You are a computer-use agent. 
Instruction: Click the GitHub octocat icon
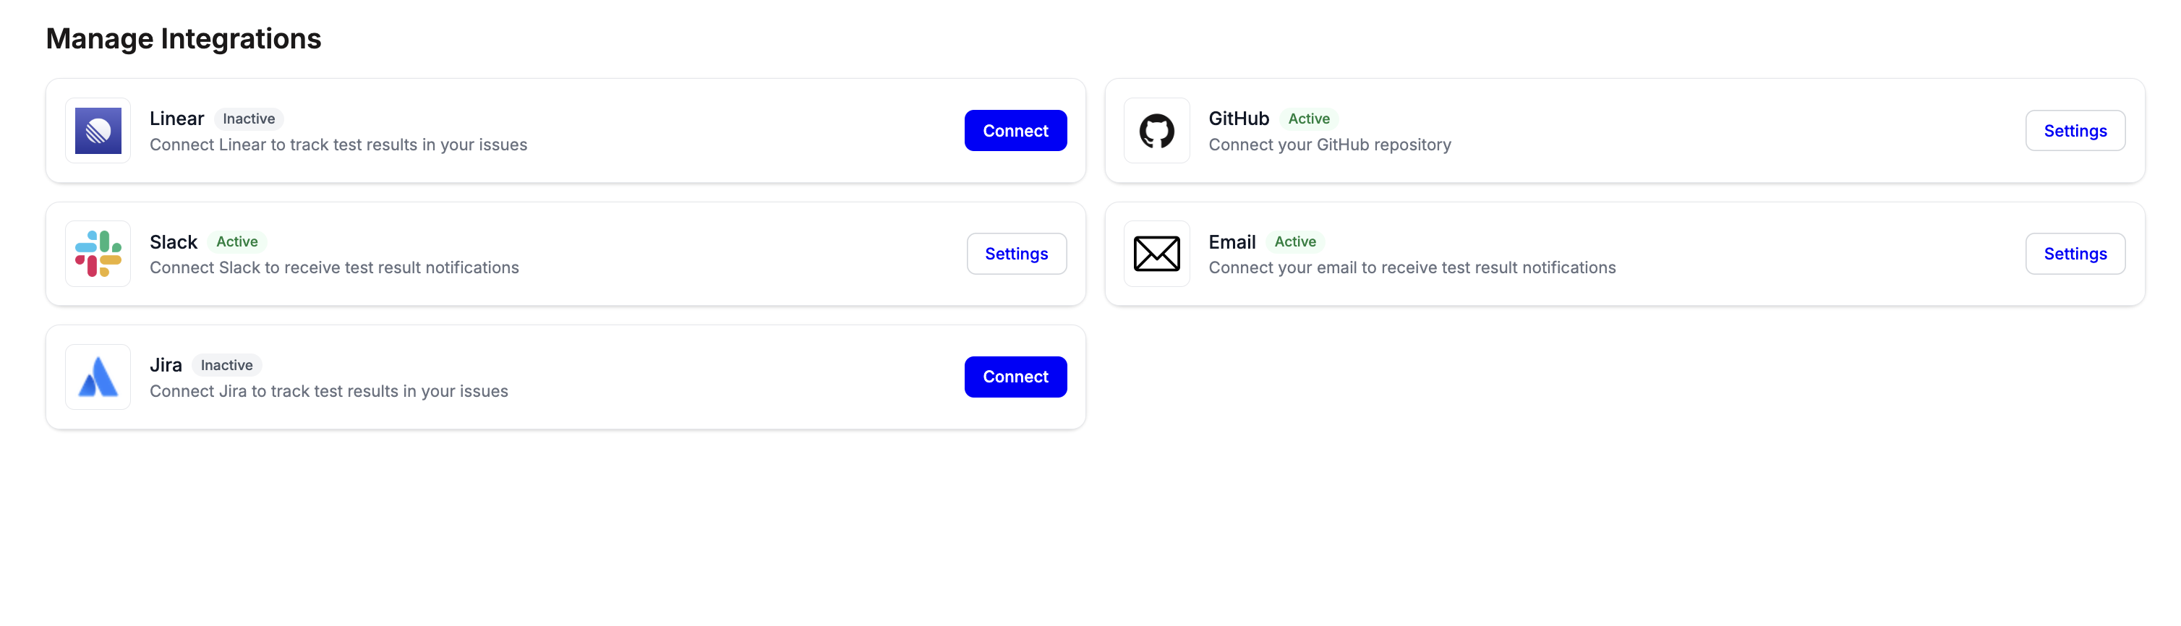click(x=1156, y=130)
